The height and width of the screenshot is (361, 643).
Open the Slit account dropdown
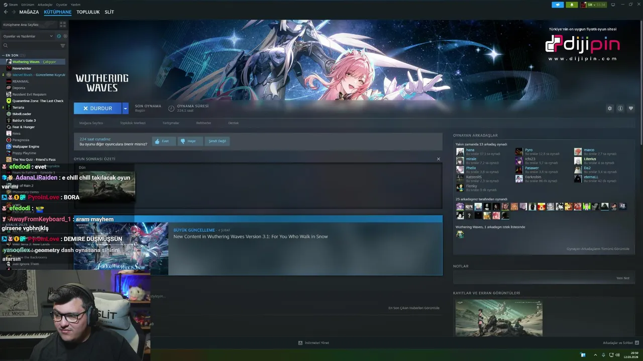(x=594, y=5)
